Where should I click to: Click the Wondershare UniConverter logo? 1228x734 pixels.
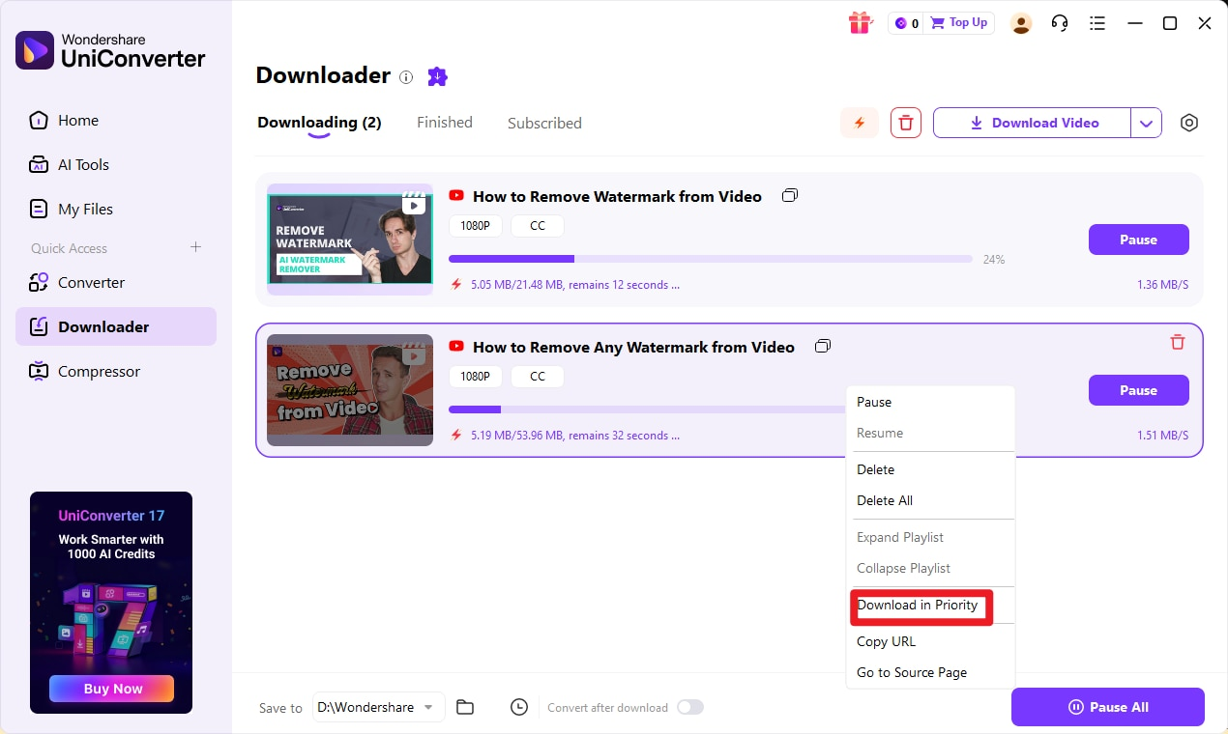pyautogui.click(x=110, y=50)
